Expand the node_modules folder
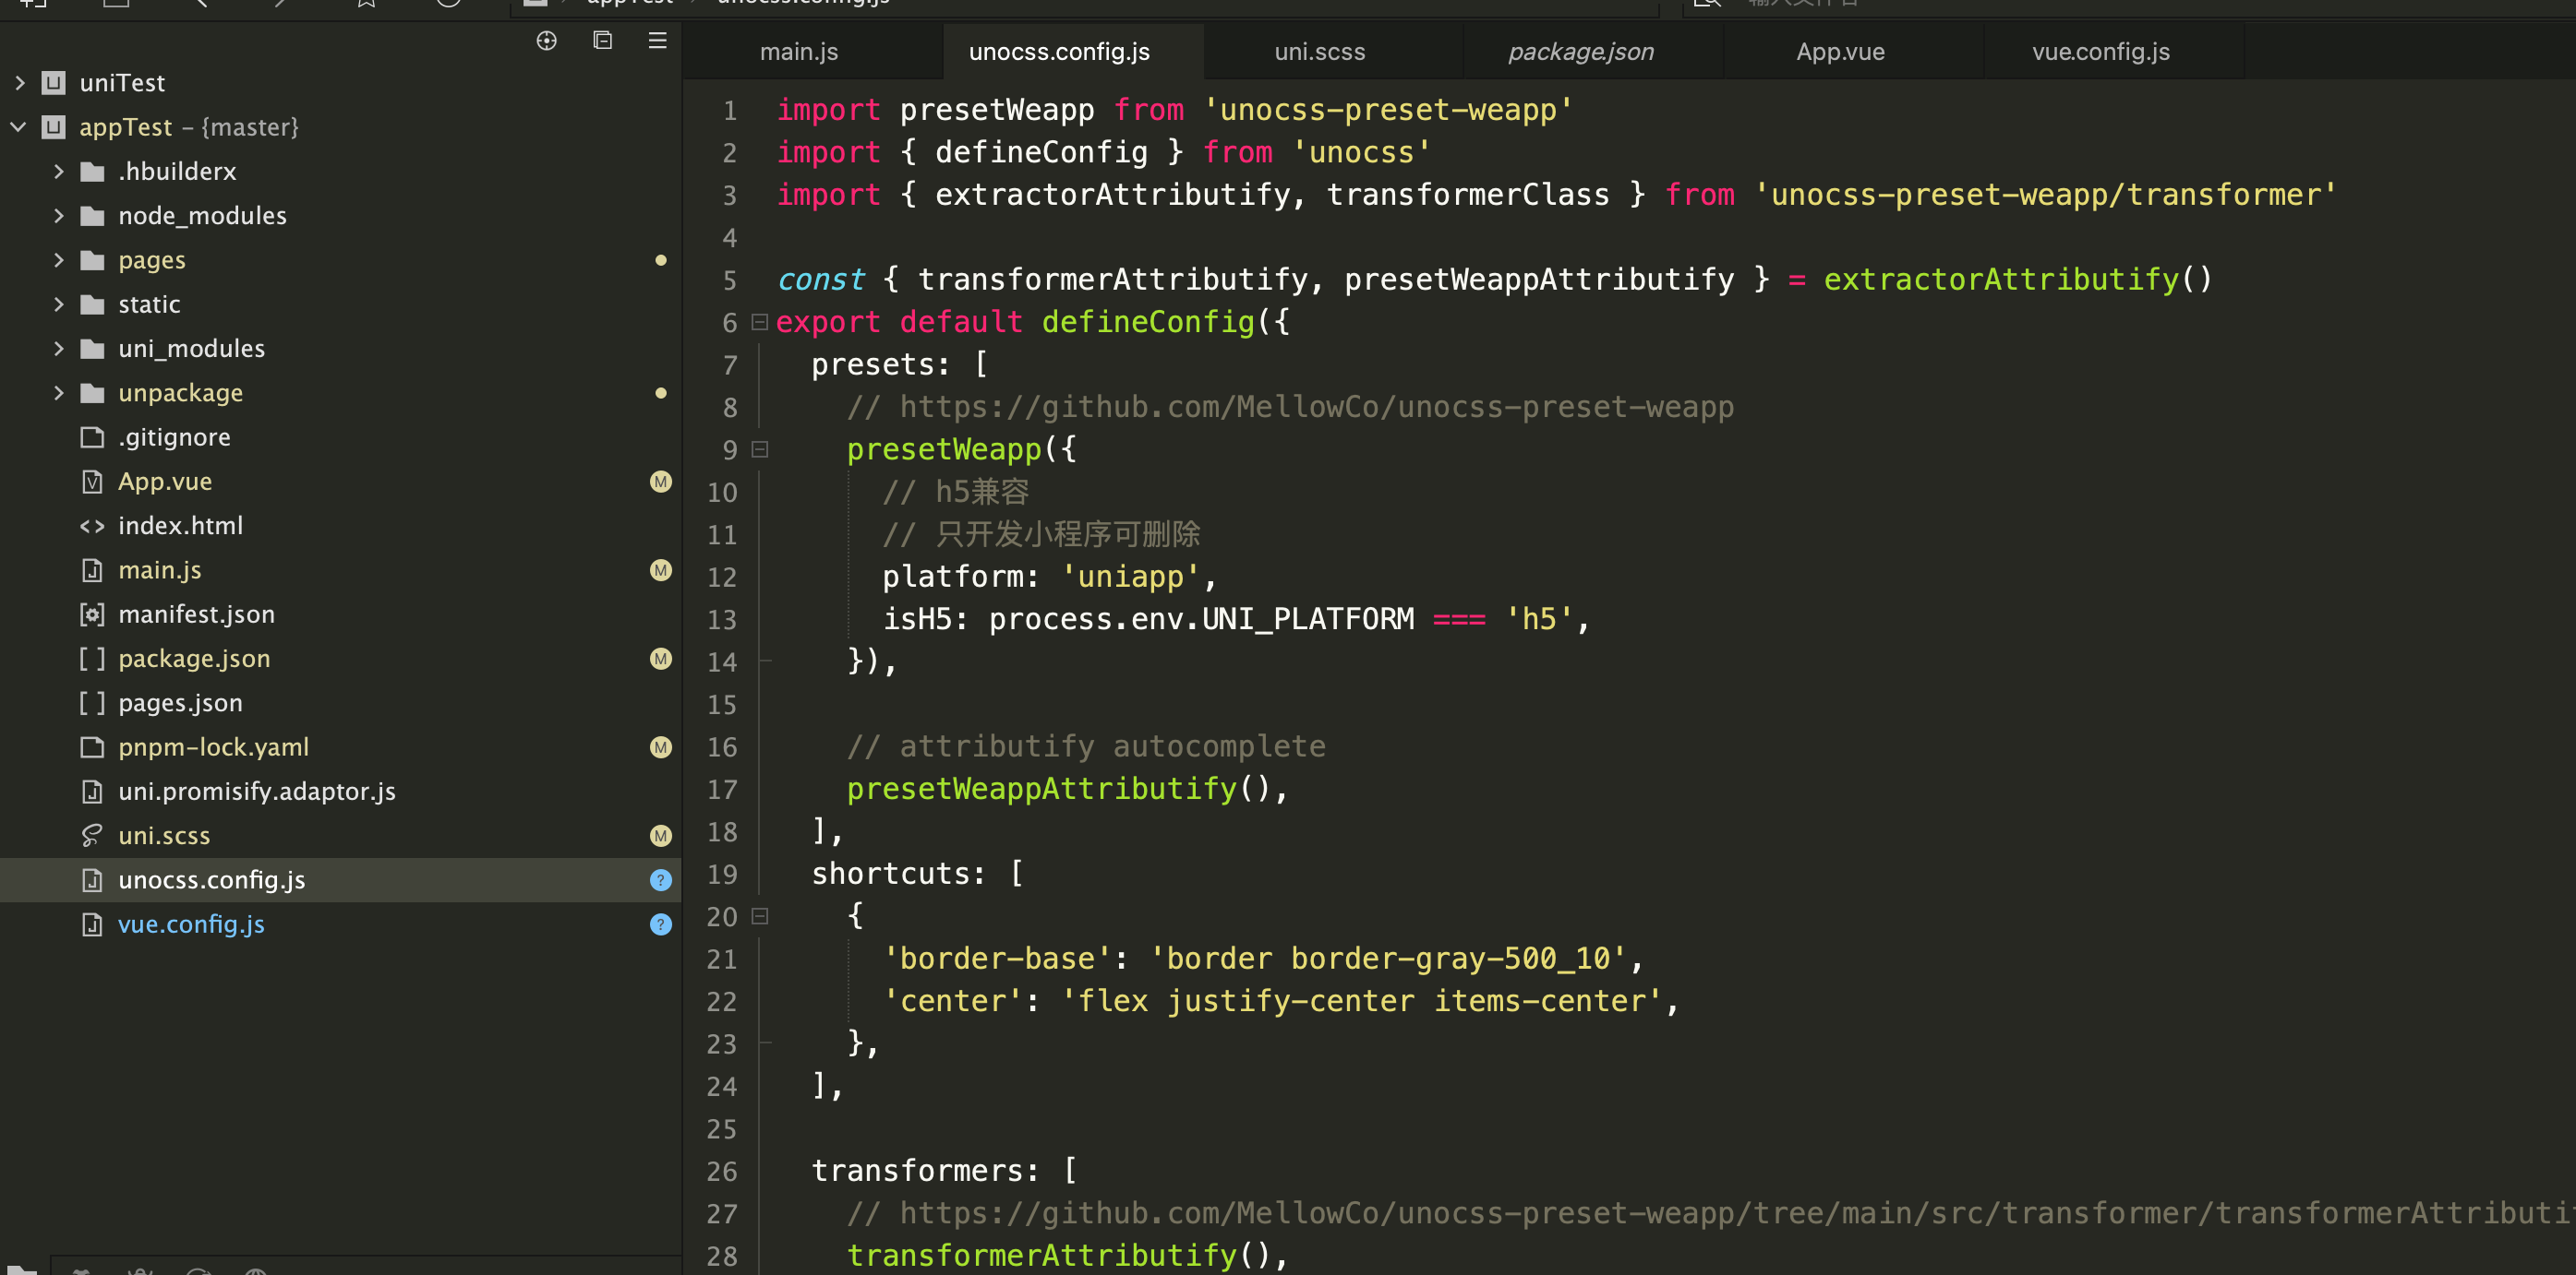 coord(59,215)
